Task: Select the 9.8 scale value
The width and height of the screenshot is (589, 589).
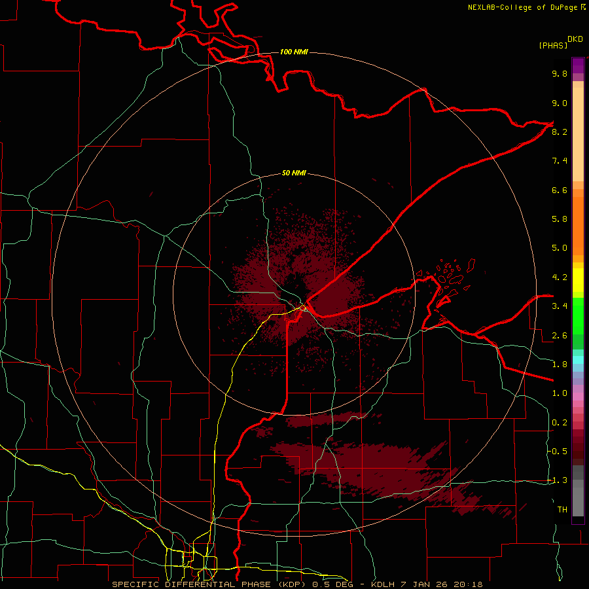Action: (x=560, y=73)
